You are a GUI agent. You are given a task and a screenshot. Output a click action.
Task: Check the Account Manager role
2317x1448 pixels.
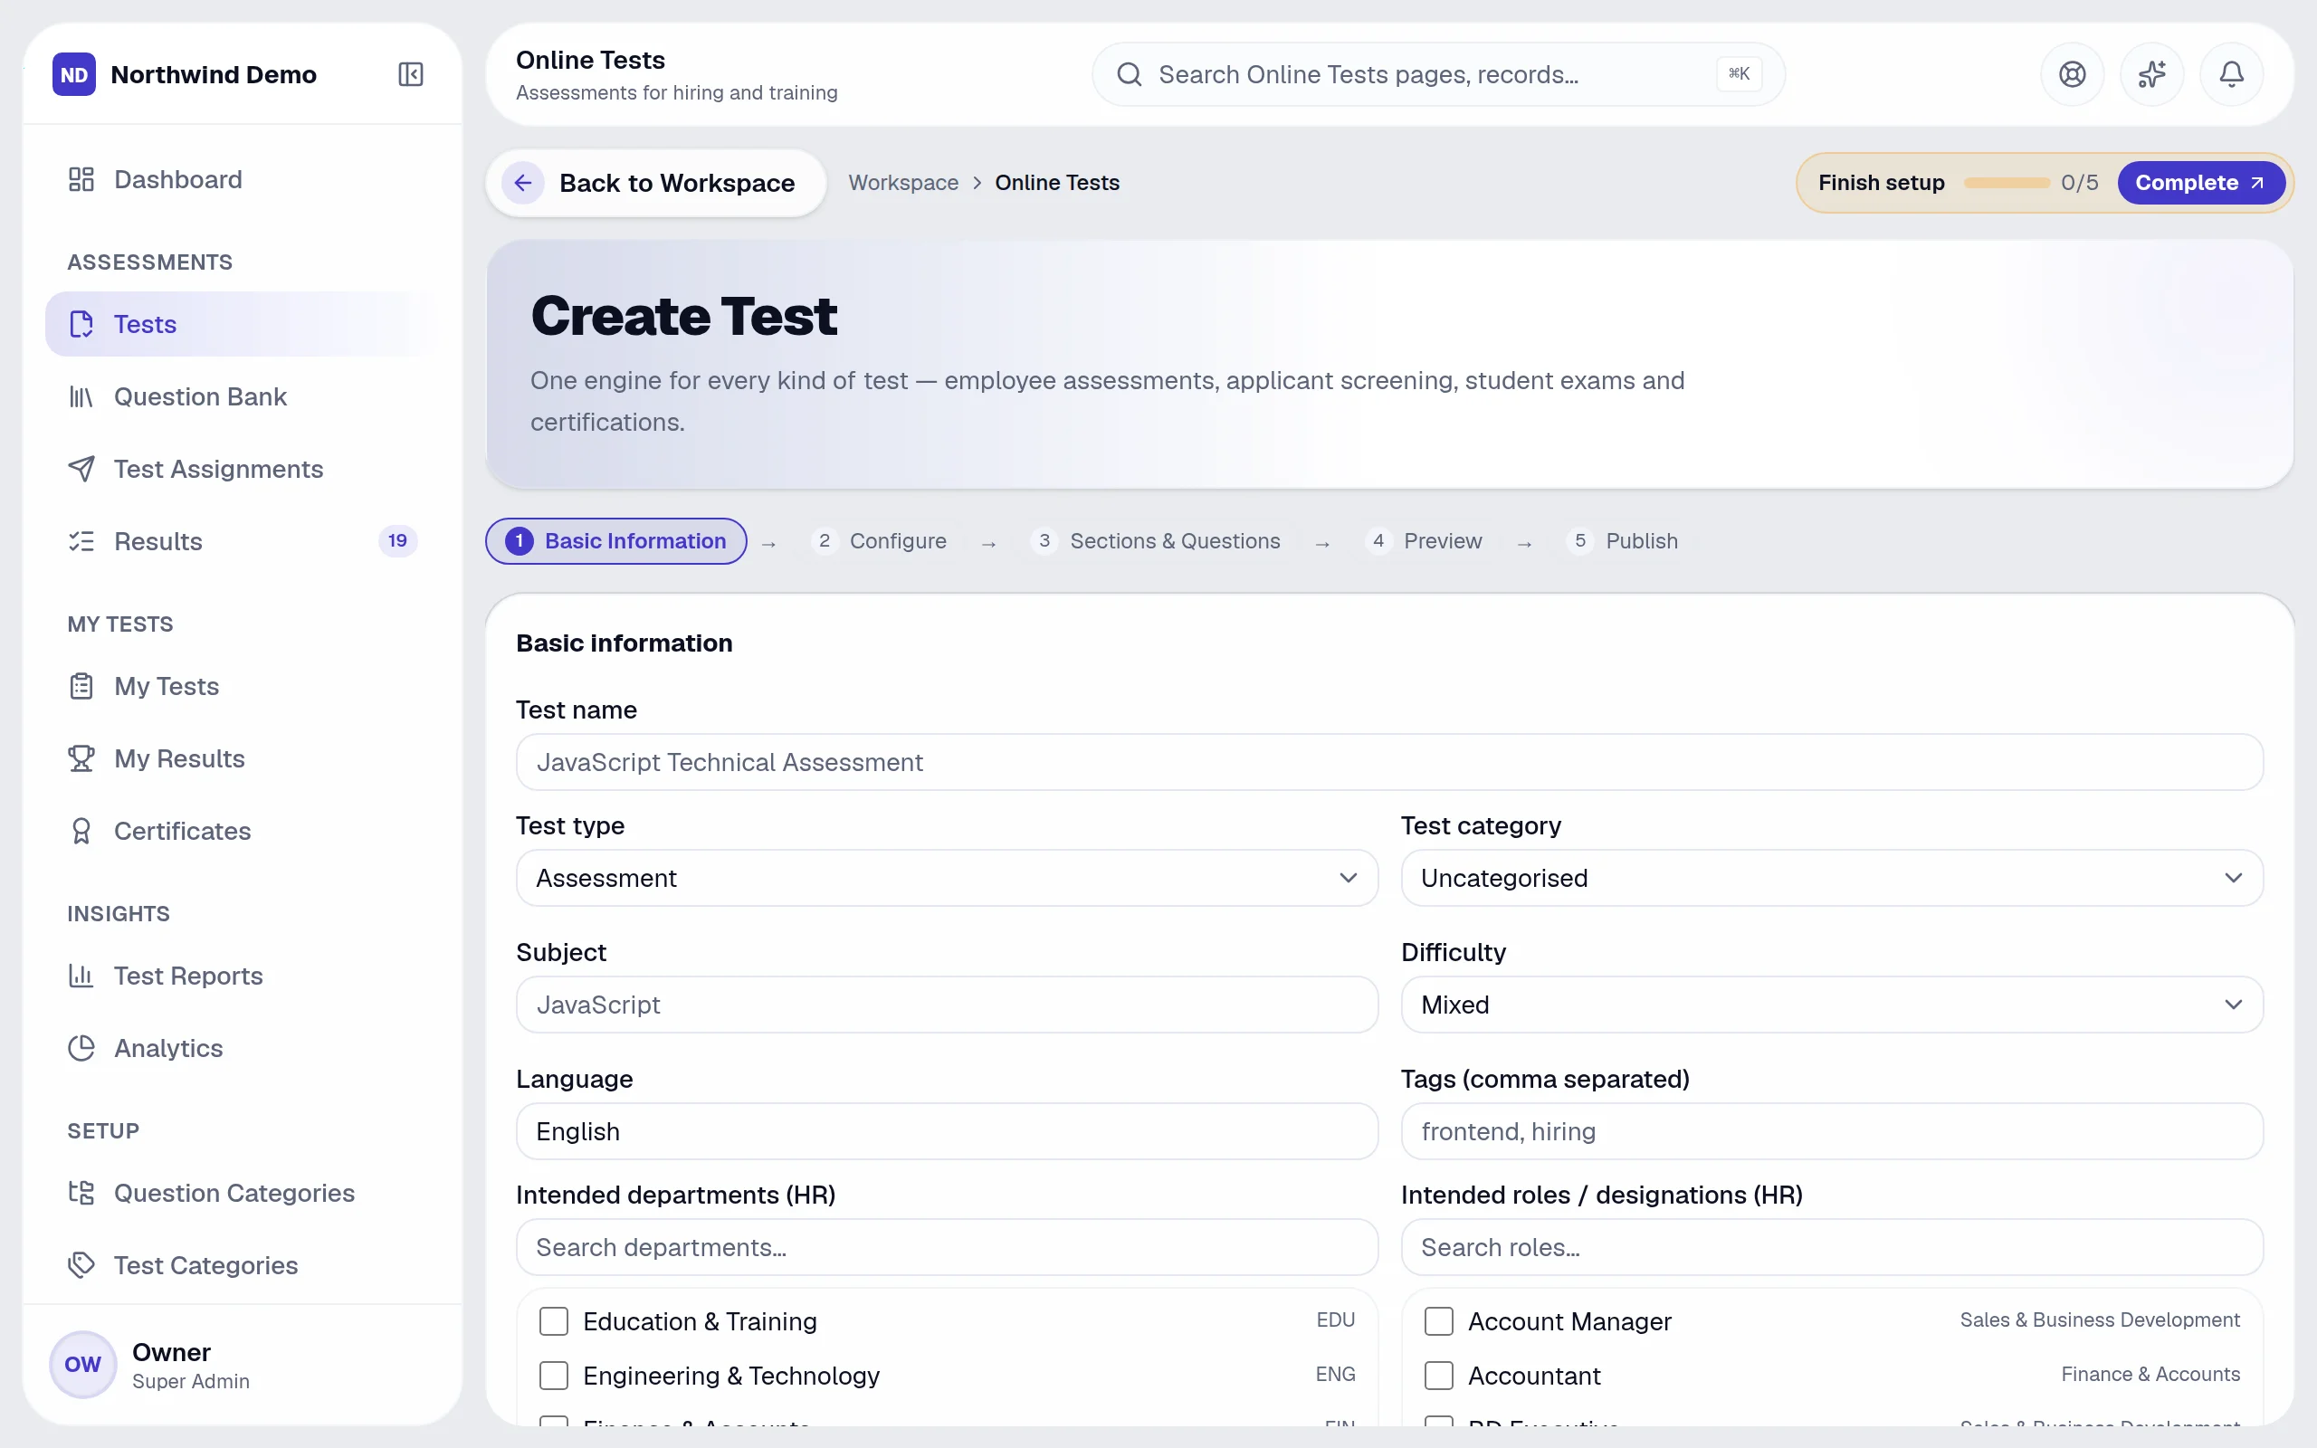(1439, 1321)
